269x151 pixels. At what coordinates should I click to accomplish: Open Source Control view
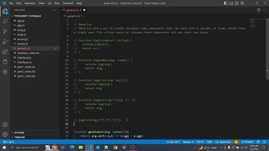5,31
